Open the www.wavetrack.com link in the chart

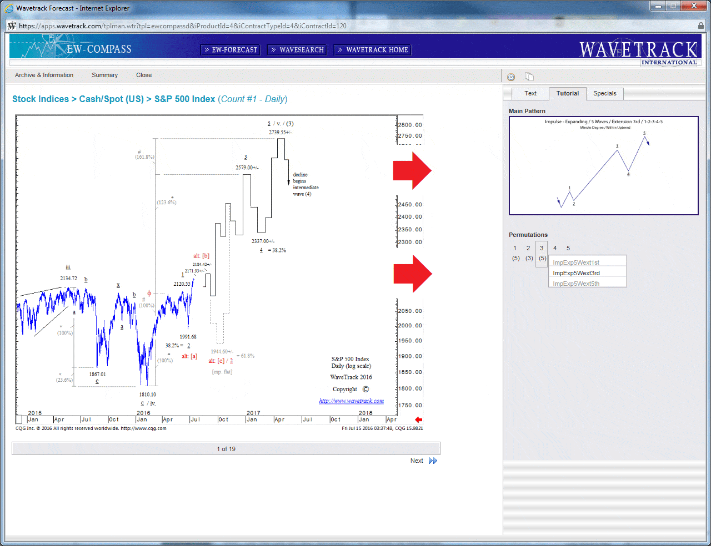pos(351,401)
